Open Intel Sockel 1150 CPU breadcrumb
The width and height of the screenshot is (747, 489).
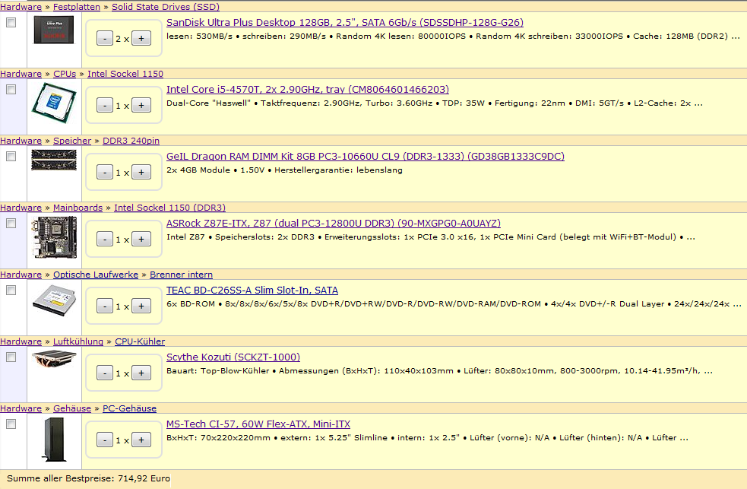pos(125,74)
